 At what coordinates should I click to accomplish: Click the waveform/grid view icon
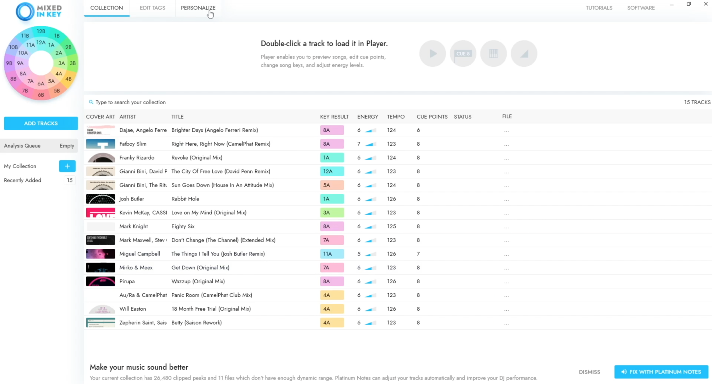pos(493,53)
